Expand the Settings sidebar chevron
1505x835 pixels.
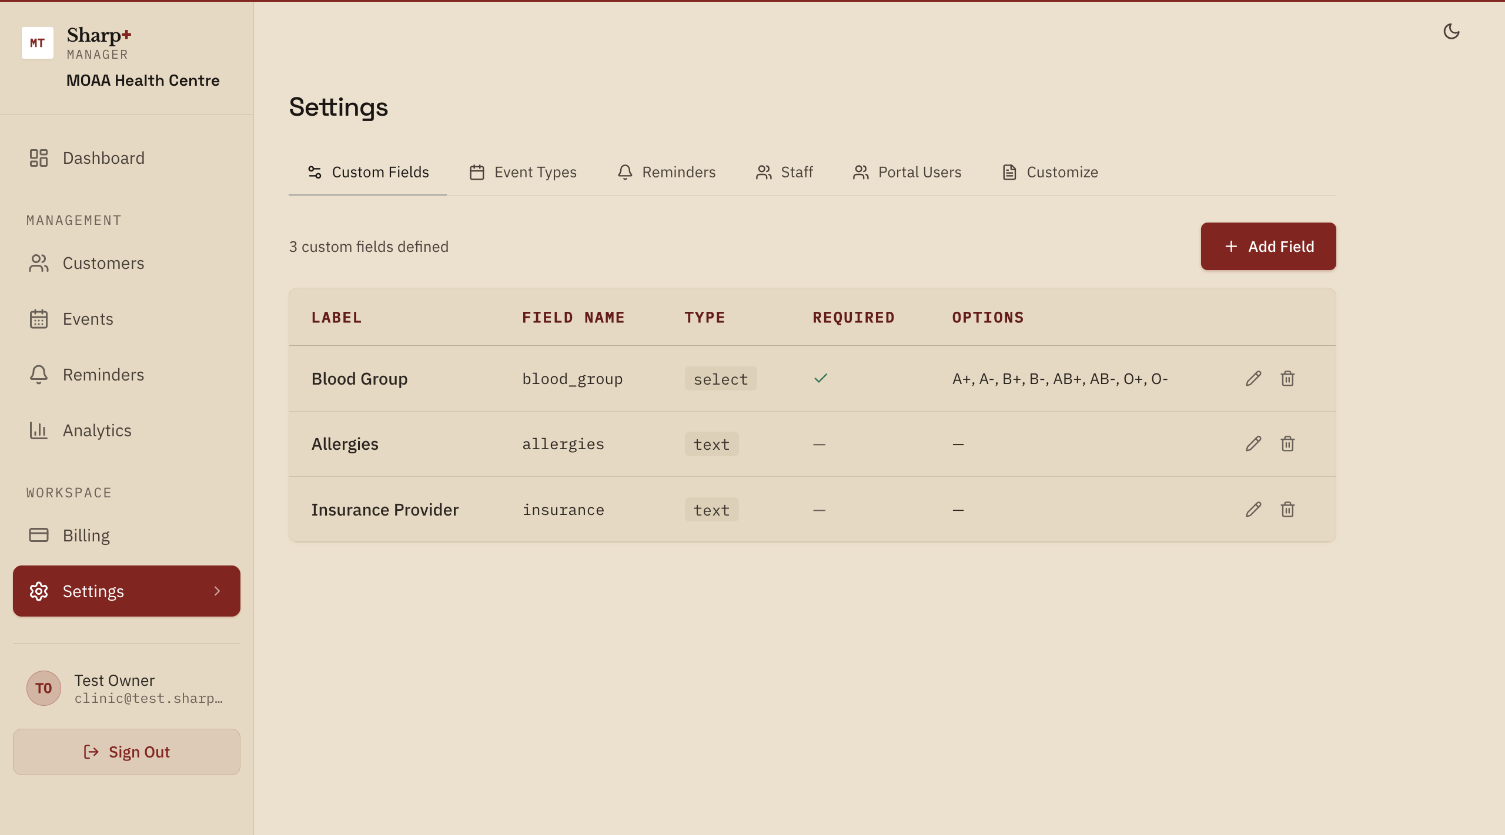217,591
